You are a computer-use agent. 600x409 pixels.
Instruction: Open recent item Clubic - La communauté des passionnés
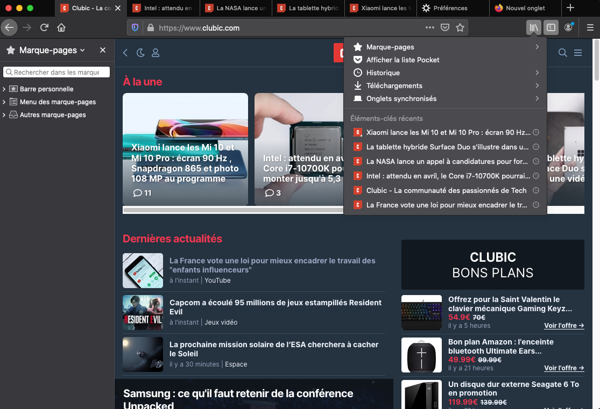pos(445,190)
